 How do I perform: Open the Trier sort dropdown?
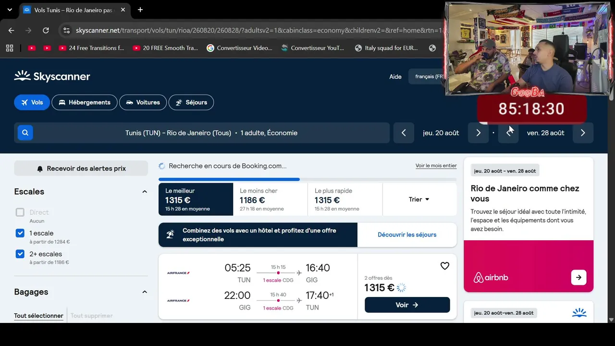click(419, 199)
